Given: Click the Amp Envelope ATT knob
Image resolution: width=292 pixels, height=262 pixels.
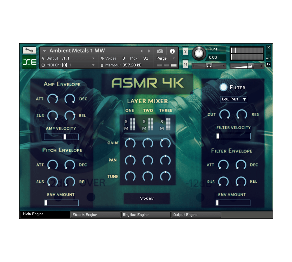Looking at the screenshot, I should (52, 99).
